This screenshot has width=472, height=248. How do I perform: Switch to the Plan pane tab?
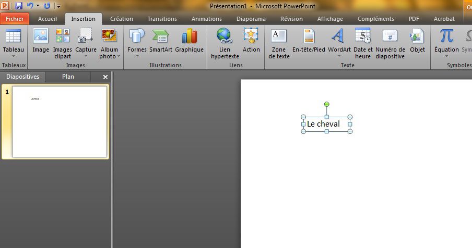pyautogui.click(x=68, y=77)
